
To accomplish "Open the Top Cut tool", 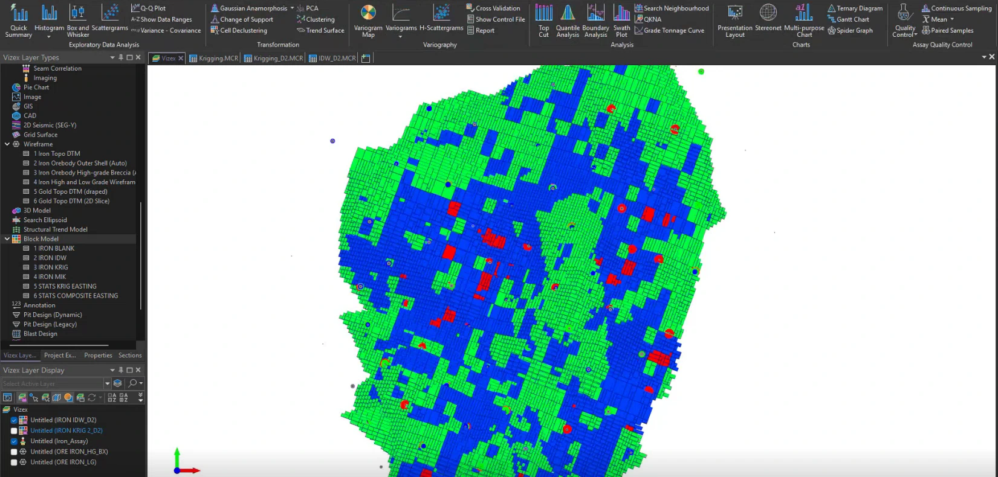I will (x=543, y=21).
